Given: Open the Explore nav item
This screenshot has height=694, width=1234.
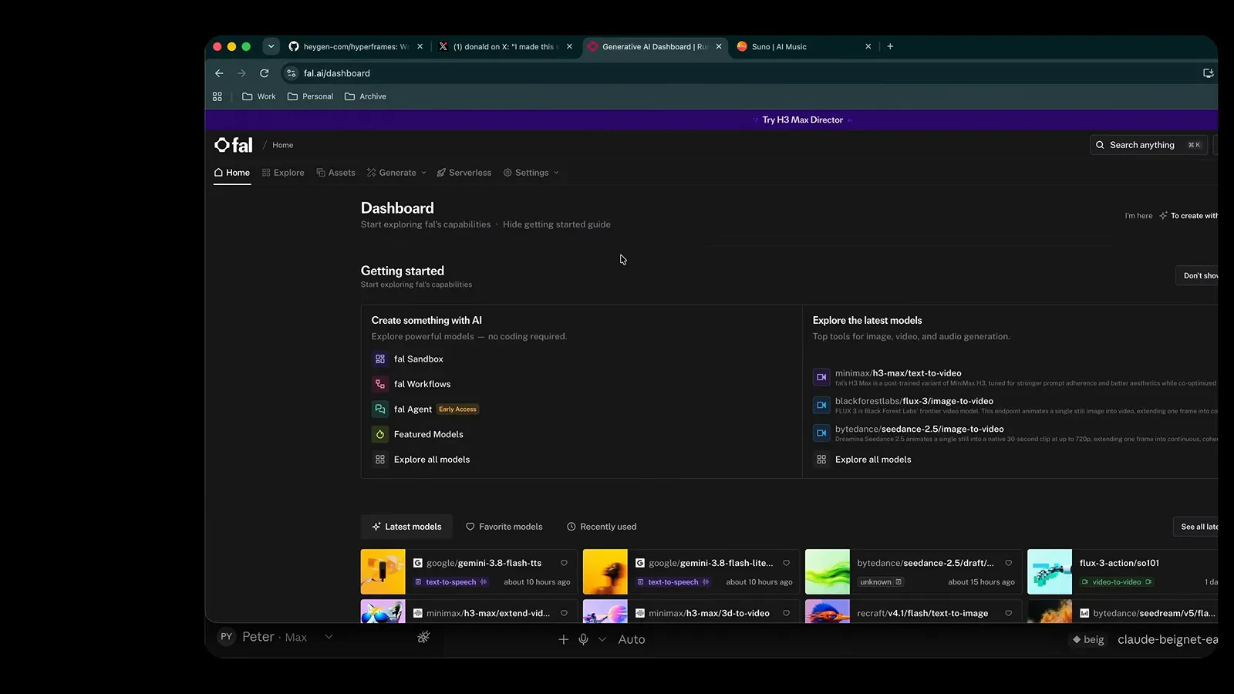Looking at the screenshot, I should pos(283,173).
